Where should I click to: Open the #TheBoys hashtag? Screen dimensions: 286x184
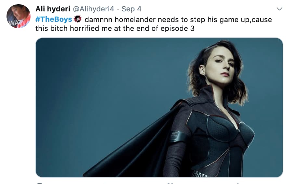54,19
